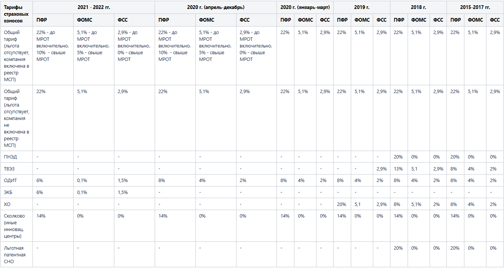Select the "2021 - 2022 гг." column header
The height and width of the screenshot is (268, 504).
click(x=94, y=7)
